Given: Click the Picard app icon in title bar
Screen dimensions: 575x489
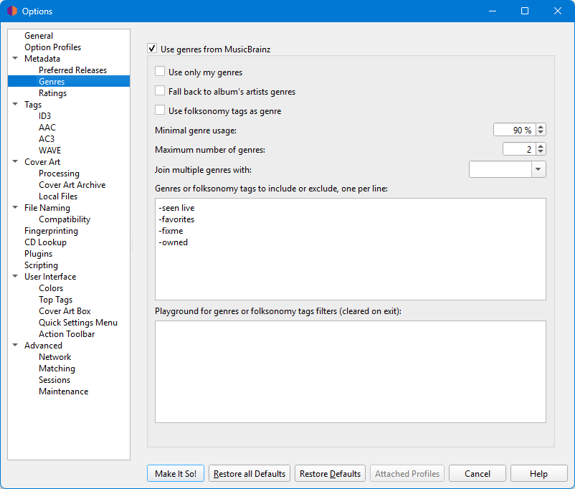Looking at the screenshot, I should [11, 11].
